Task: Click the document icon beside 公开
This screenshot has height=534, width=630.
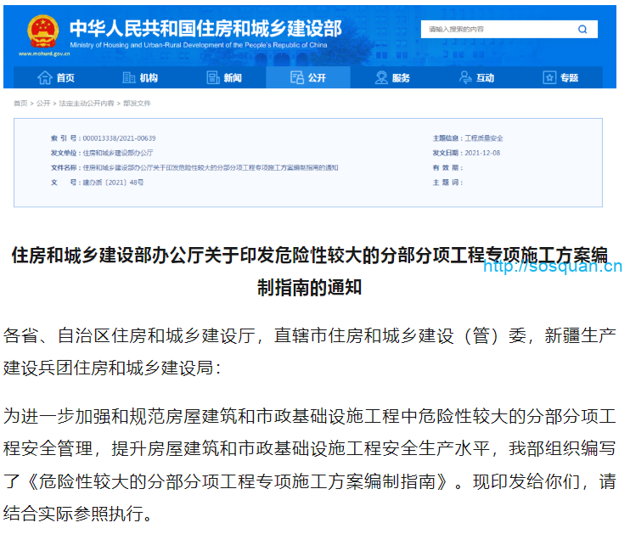Action: click(x=297, y=77)
